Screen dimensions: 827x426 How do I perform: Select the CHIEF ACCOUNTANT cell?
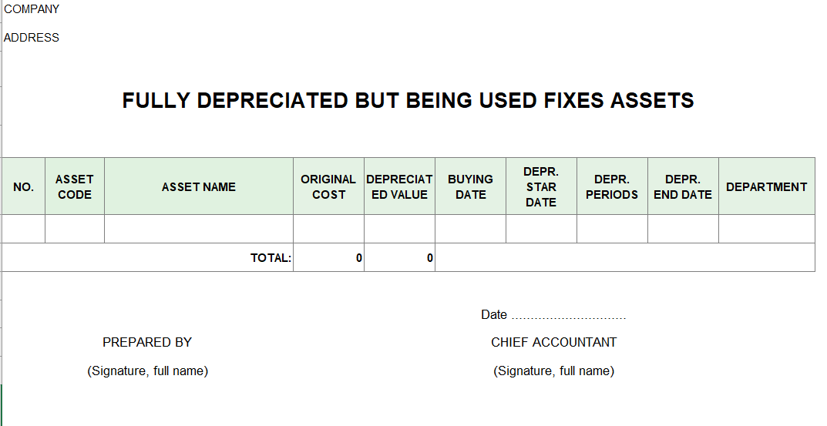(x=553, y=342)
